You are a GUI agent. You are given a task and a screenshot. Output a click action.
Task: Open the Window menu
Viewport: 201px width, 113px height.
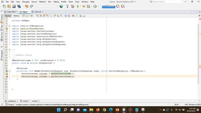[x=85, y=2]
